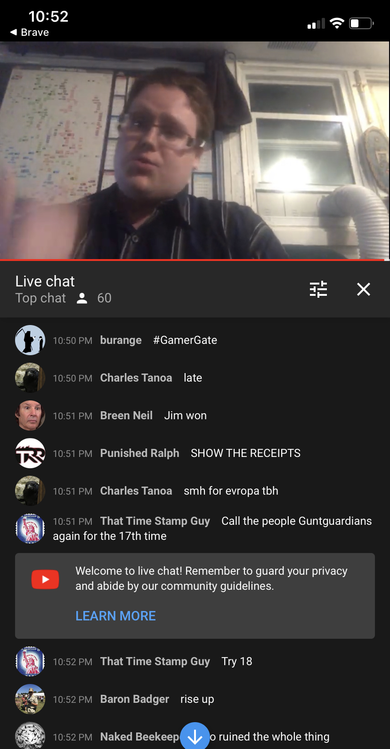This screenshot has height=749, width=390.
Task: Open LEARN MORE link in welcome notice
Action: pyautogui.click(x=115, y=616)
